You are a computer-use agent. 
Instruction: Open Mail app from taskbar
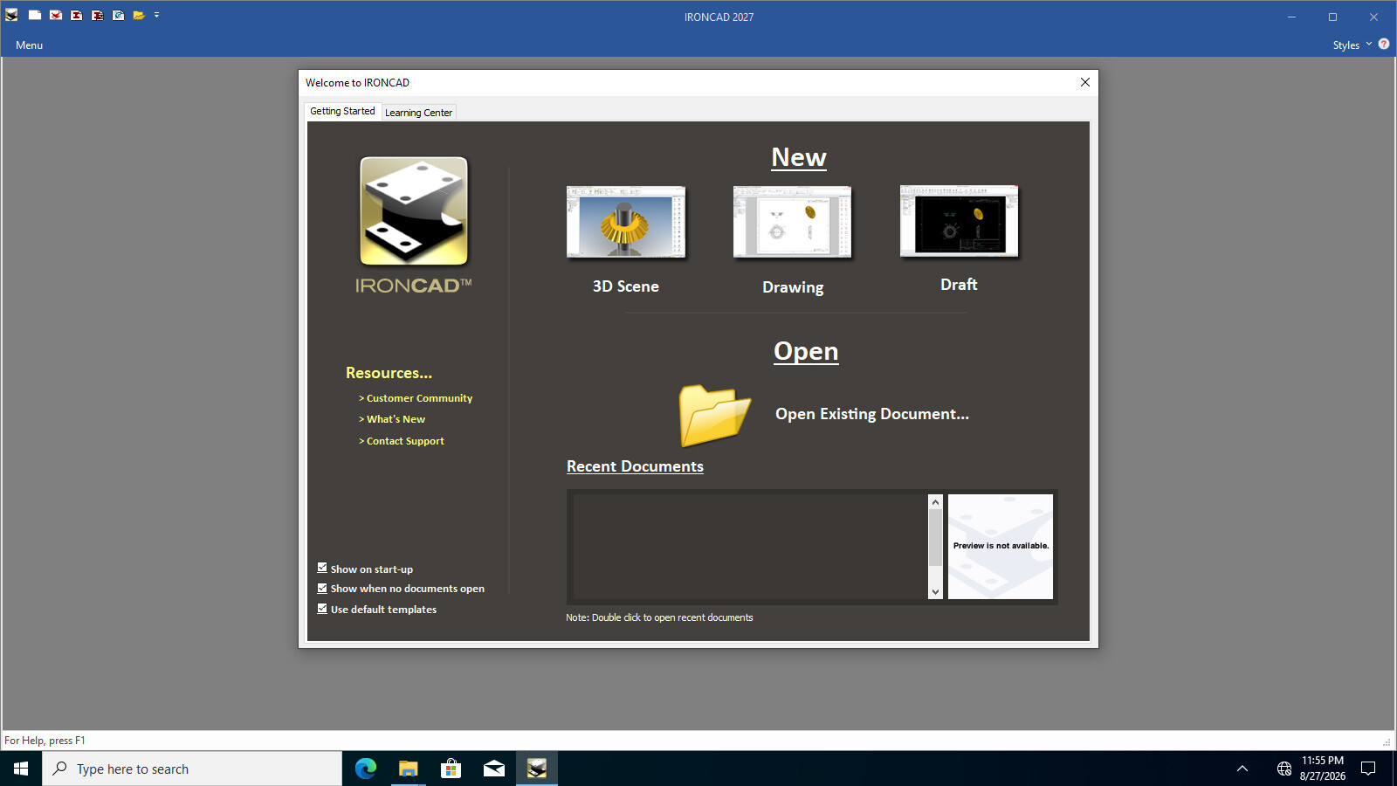coord(494,769)
